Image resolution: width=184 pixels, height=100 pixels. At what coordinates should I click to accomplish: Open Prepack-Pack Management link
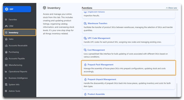pyautogui.click(x=101, y=65)
